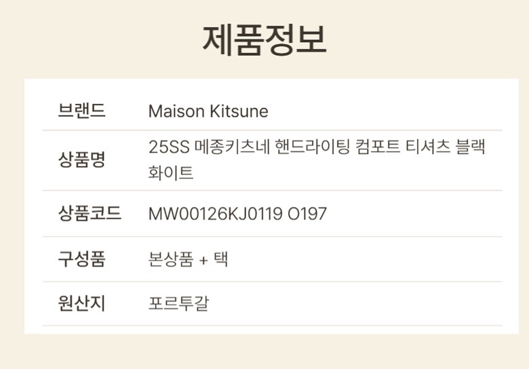This screenshot has width=529, height=369.
Task: Select the 원산지 row label
Action: pos(82,303)
